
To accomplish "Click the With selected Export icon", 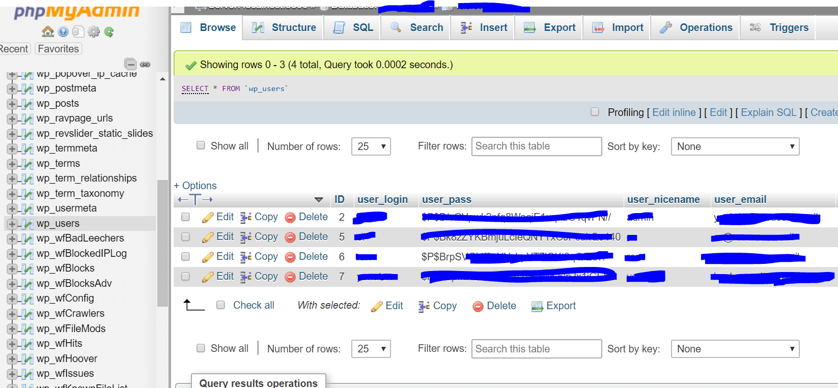I will pyautogui.click(x=537, y=306).
